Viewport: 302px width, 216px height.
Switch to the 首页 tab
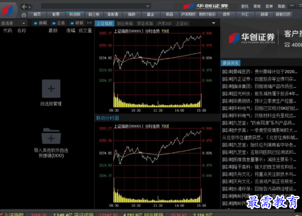click(37, 15)
